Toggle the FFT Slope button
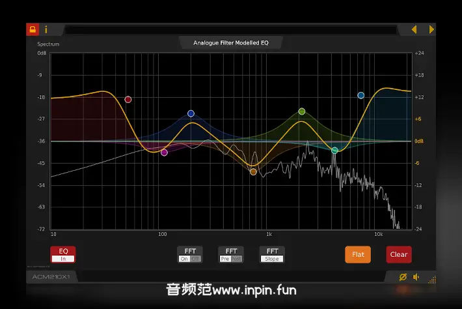 click(x=272, y=254)
